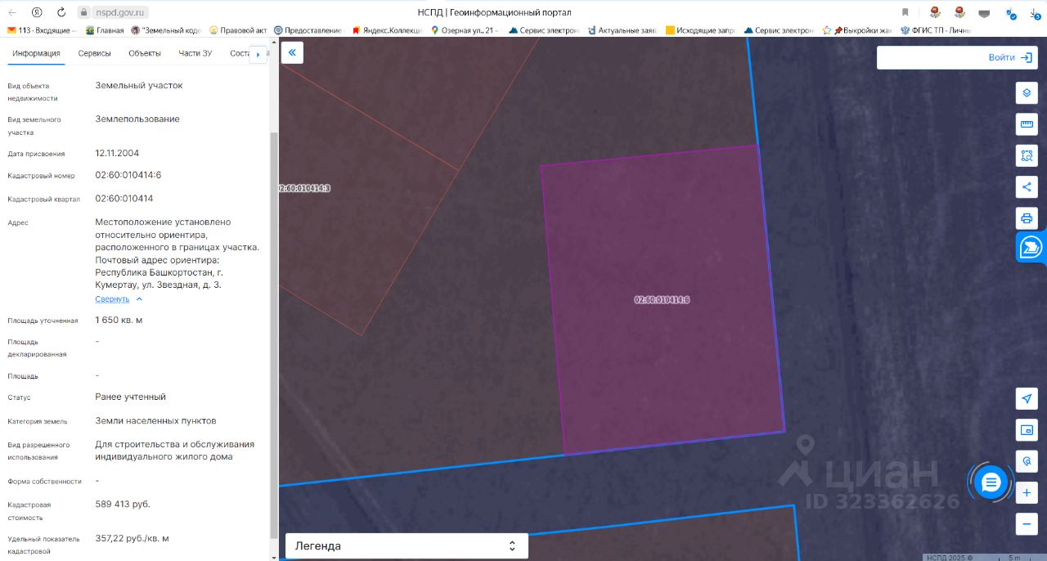
Task: Click cadastral quarter value 02:60:010414
Action: pyautogui.click(x=124, y=199)
